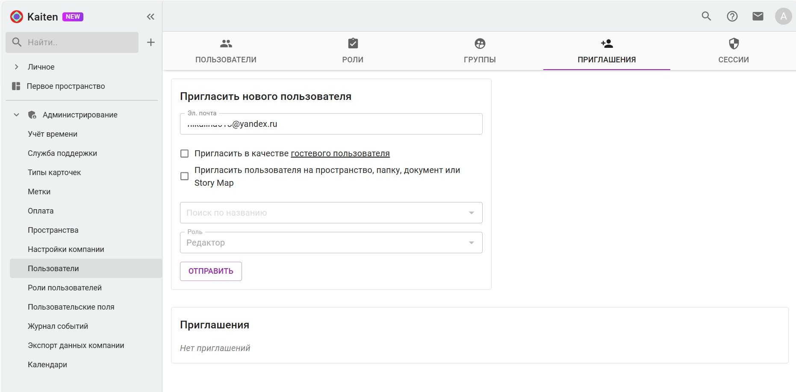Open the Роль dropdown arrow
This screenshot has height=392, width=796.
coord(472,243)
